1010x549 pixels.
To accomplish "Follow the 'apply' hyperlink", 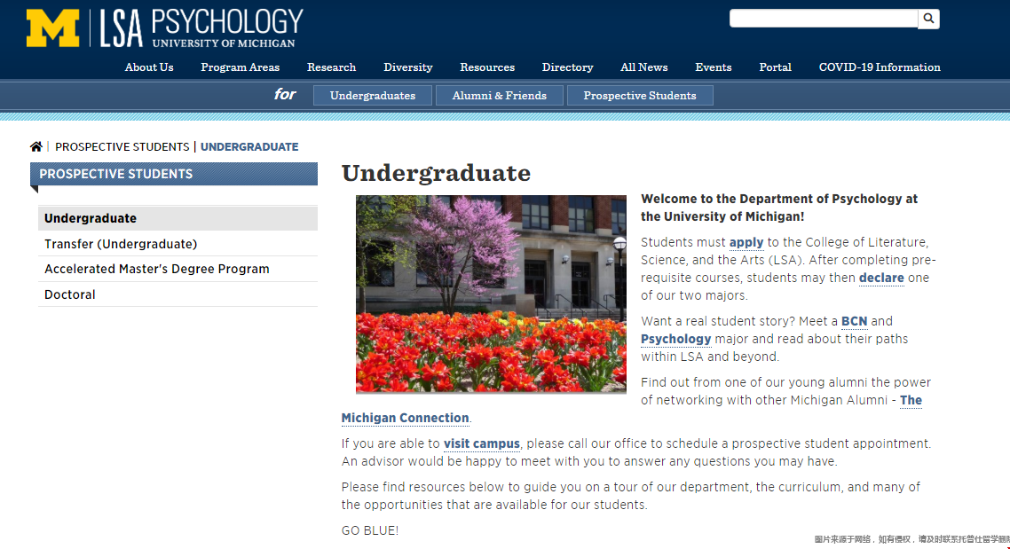I will [x=746, y=242].
